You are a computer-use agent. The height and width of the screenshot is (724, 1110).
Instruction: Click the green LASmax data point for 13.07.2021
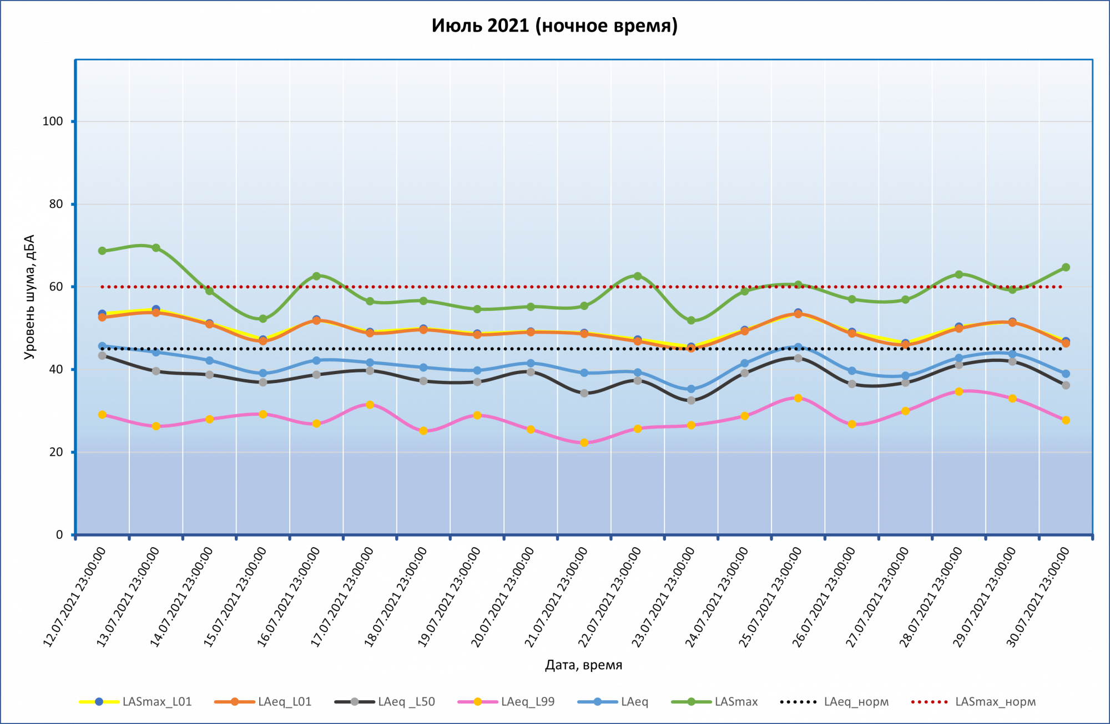click(156, 248)
